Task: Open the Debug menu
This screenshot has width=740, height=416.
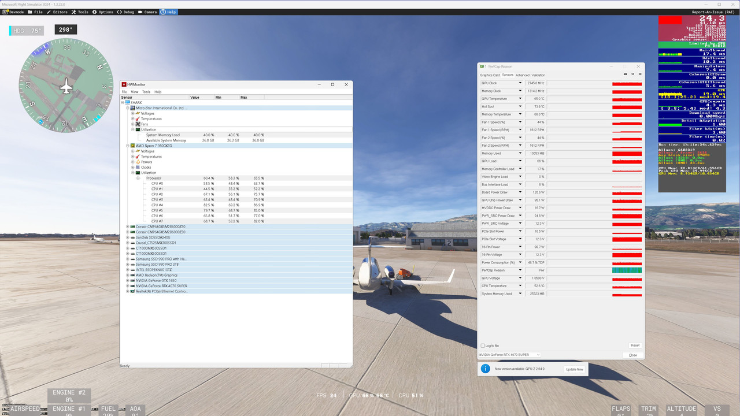Action: tap(125, 12)
